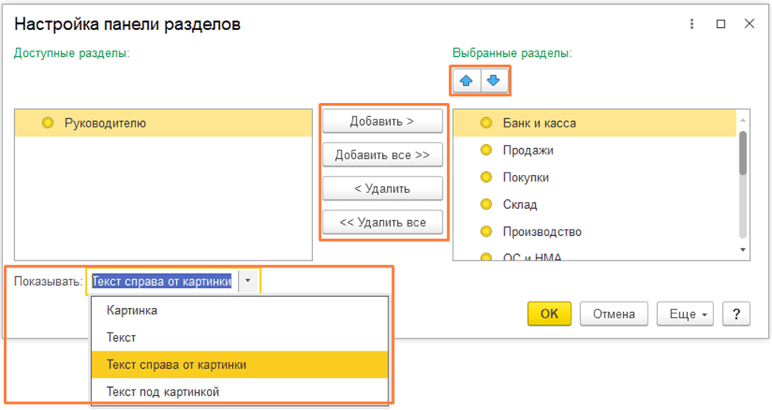Click the question mark help button
This screenshot has width=772, height=410.
click(736, 314)
